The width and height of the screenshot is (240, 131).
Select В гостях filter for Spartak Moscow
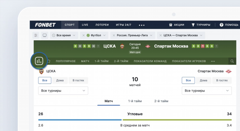(222, 80)
